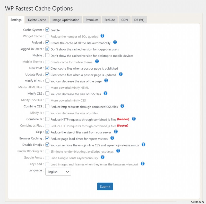Screen dimensions: 206x204
Task: Go to the CDN tab
Action: click(x=124, y=20)
